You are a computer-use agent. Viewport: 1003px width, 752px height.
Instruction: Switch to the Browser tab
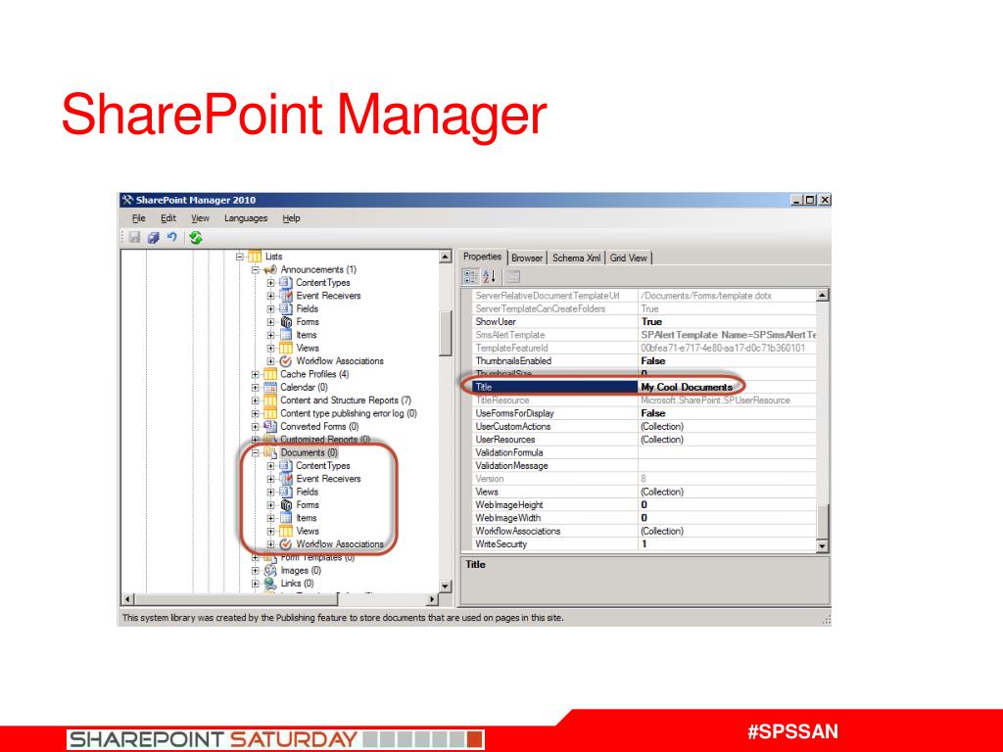(527, 258)
